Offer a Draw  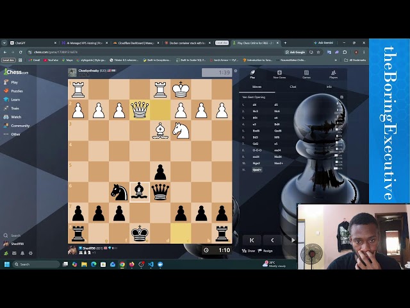click(x=249, y=251)
